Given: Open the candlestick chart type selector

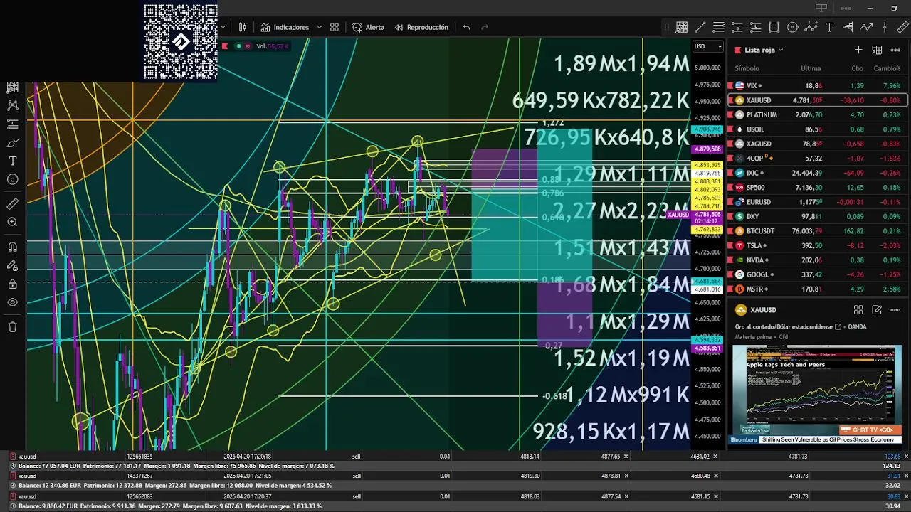Looking at the screenshot, I should 243,27.
